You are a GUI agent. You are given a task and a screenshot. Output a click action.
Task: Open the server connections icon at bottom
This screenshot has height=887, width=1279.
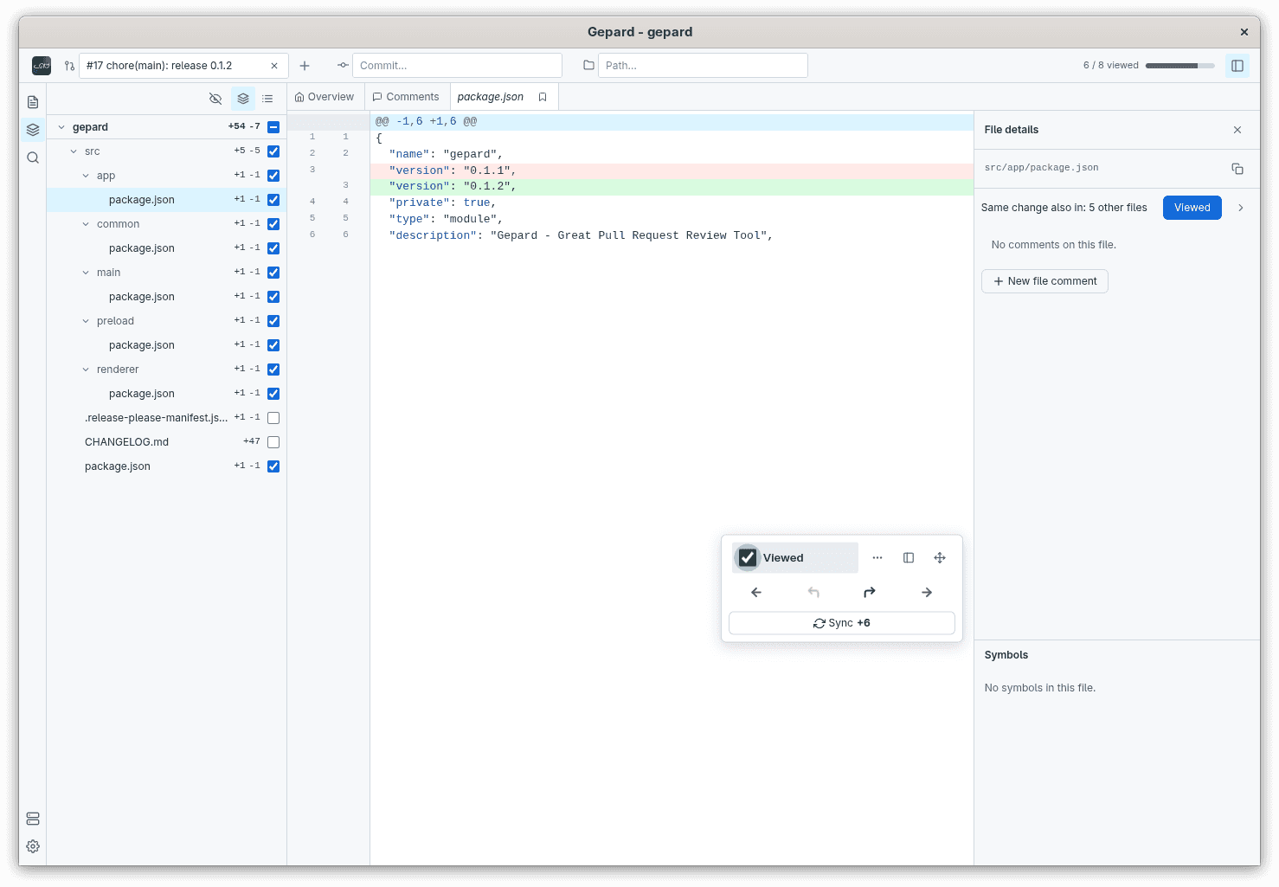[x=33, y=819]
